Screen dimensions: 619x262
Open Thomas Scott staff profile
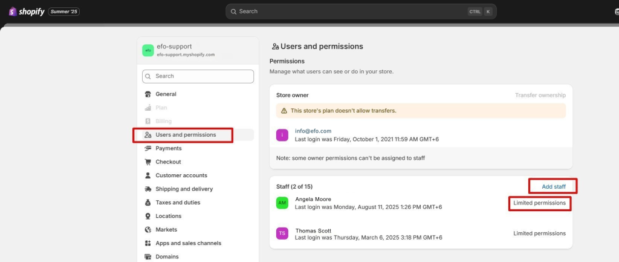click(313, 231)
